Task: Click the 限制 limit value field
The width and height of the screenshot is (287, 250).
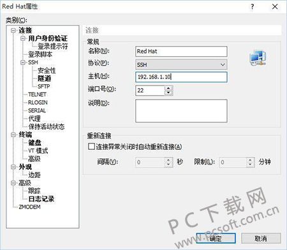Action: coord(233,162)
